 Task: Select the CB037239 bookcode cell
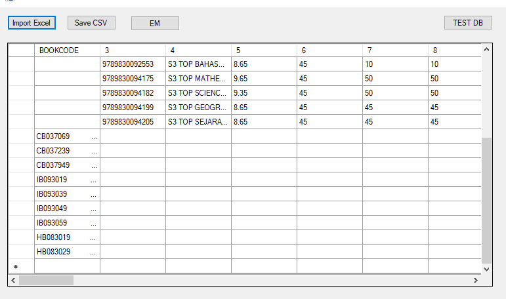67,151
